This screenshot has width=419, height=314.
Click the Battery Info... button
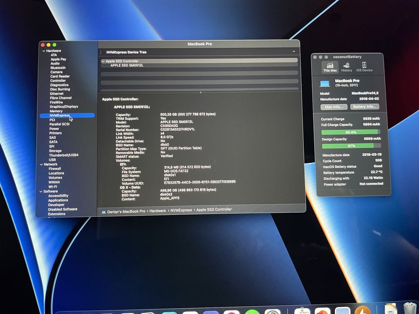365,106
